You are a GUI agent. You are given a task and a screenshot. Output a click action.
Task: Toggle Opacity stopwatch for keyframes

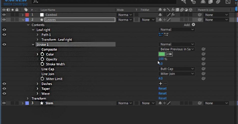42,59
